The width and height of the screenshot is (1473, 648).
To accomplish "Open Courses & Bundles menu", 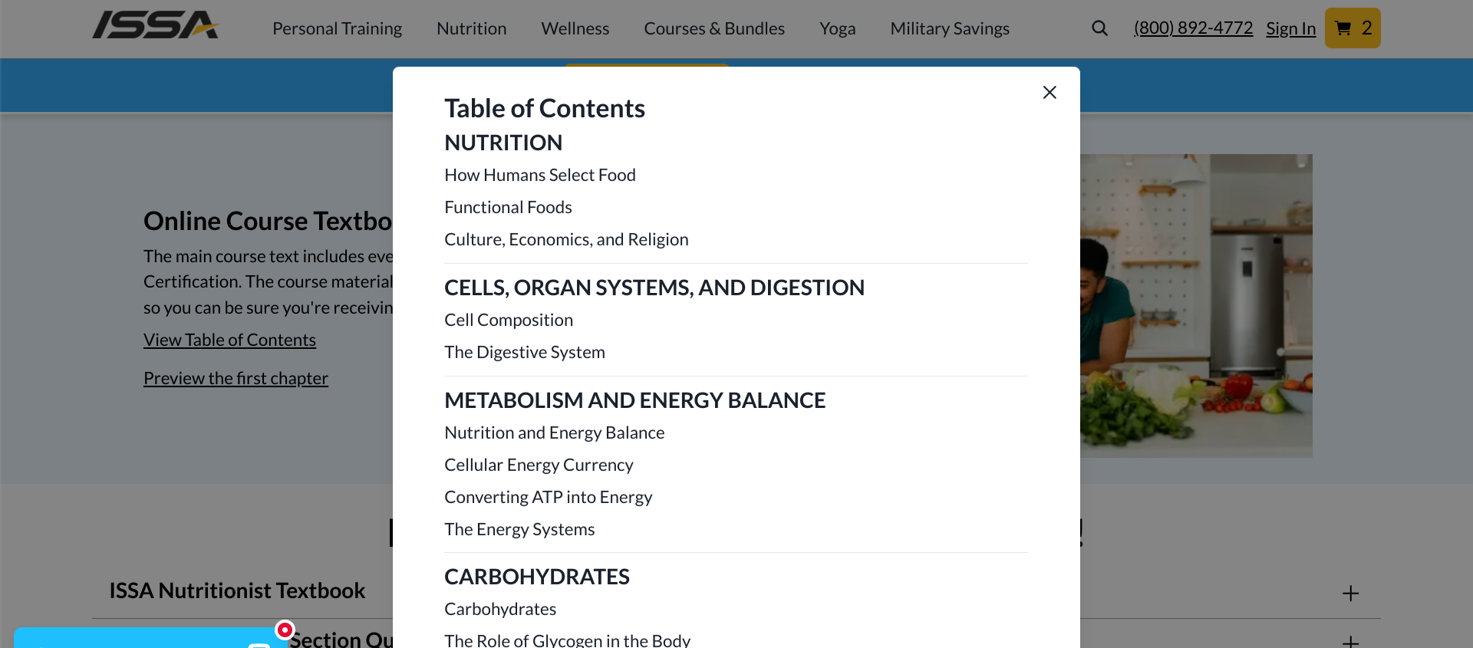I will [713, 28].
